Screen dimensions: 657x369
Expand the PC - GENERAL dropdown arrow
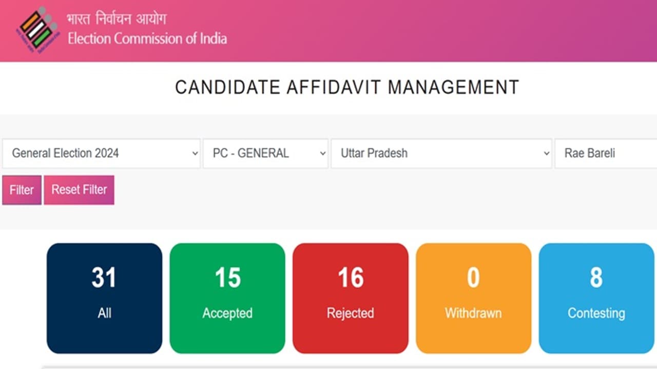coord(322,153)
